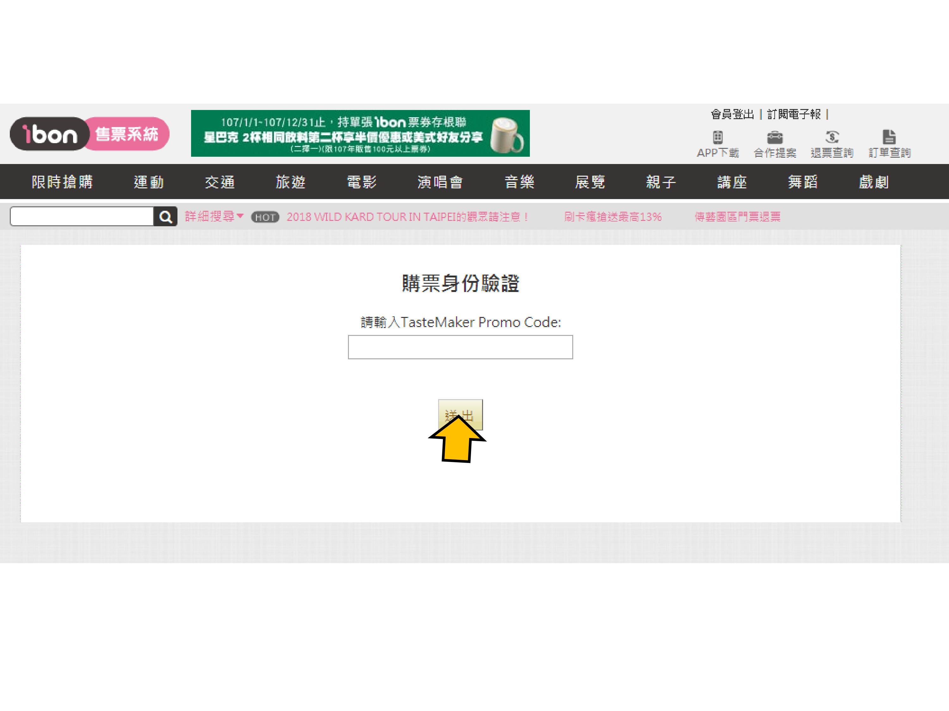Open the 傳藝園區門票退票 link
Viewport: 949px width, 711px height.
(737, 217)
